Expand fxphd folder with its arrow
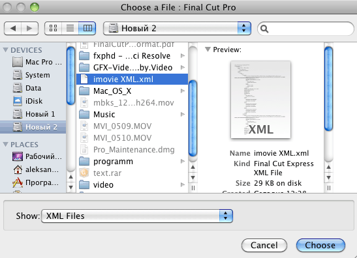 tap(183, 55)
